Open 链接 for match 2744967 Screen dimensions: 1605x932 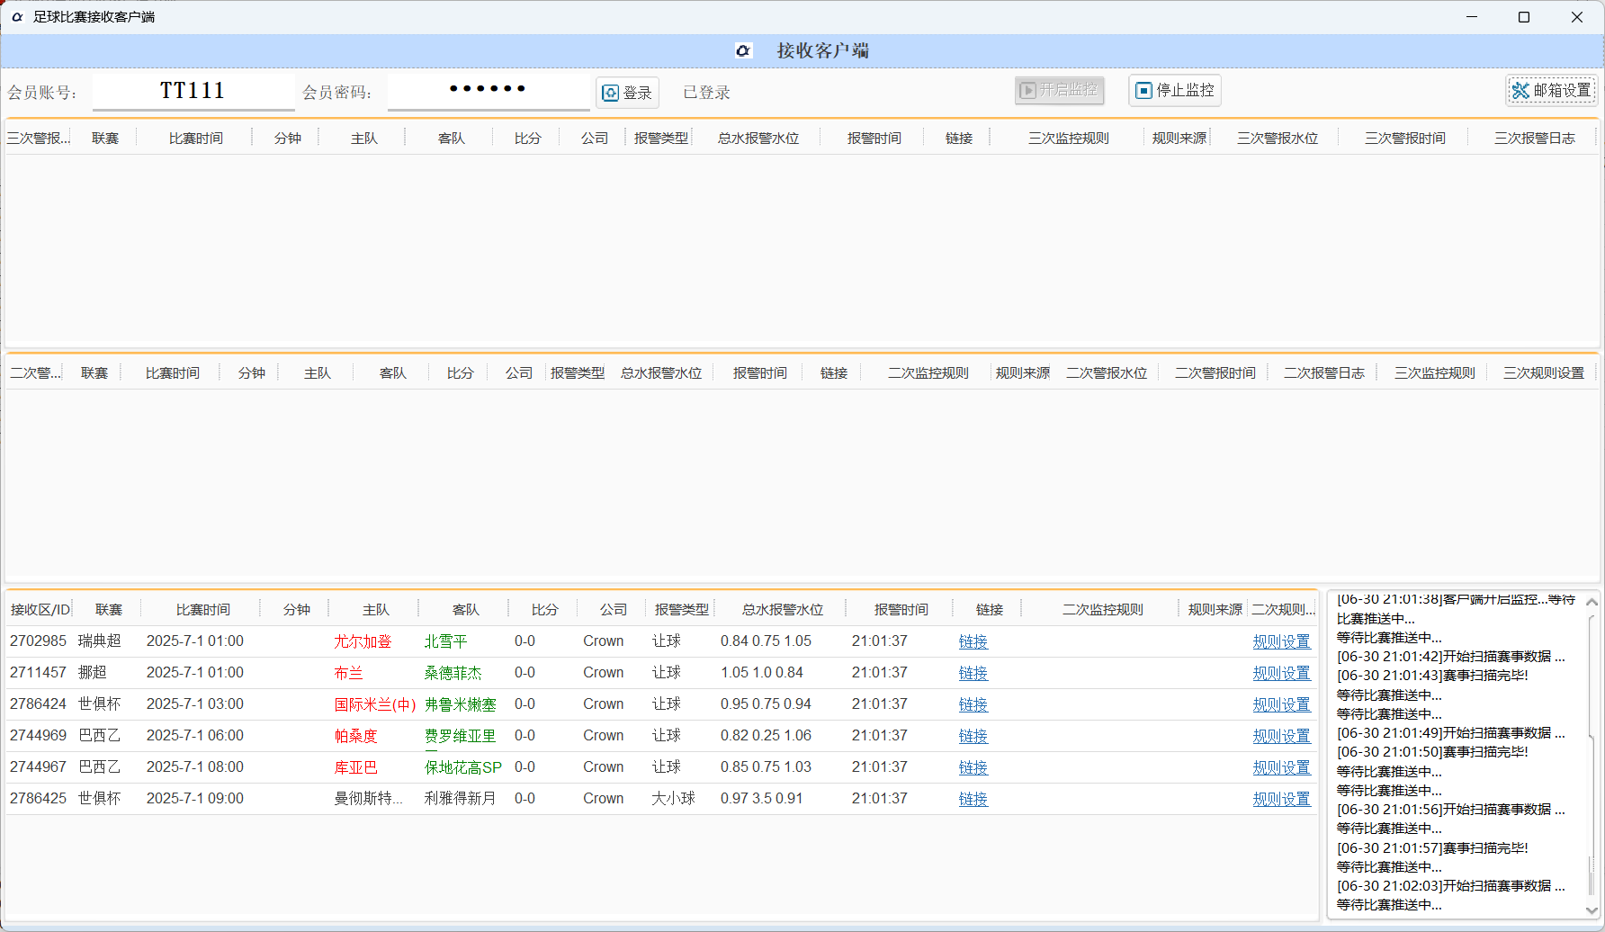coord(973,767)
